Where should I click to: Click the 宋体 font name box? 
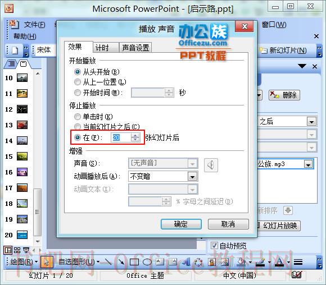point(46,50)
